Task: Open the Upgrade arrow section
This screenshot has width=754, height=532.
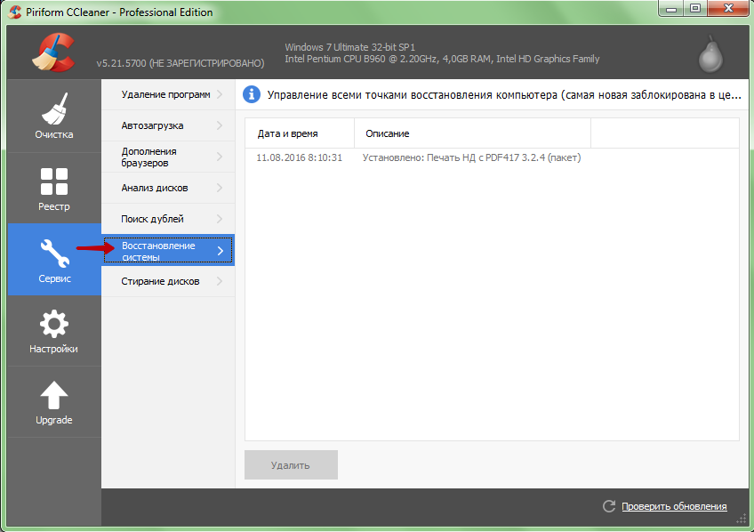Action: (x=54, y=402)
